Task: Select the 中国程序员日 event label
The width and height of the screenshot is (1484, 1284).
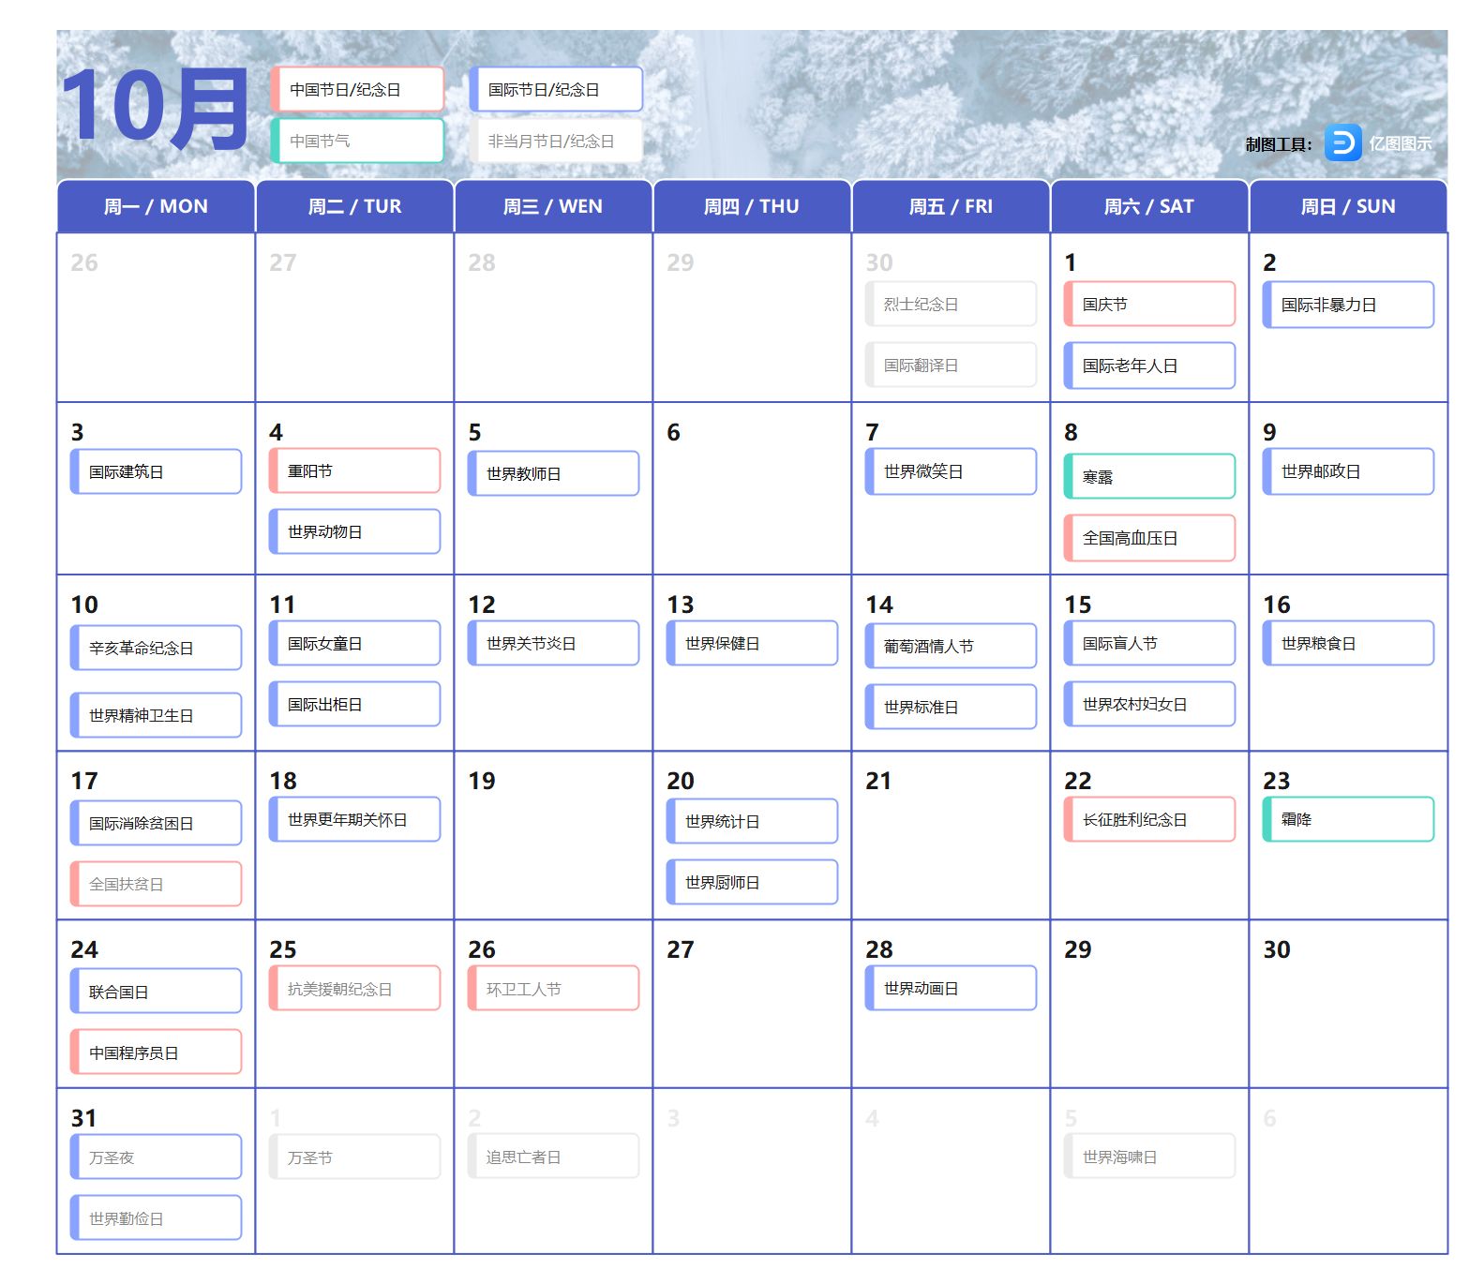Action: (x=156, y=1053)
